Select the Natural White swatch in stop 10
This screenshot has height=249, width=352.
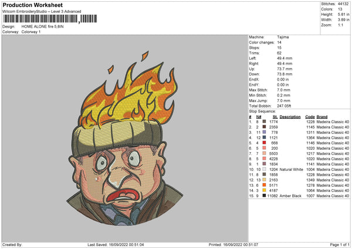pos(264,169)
